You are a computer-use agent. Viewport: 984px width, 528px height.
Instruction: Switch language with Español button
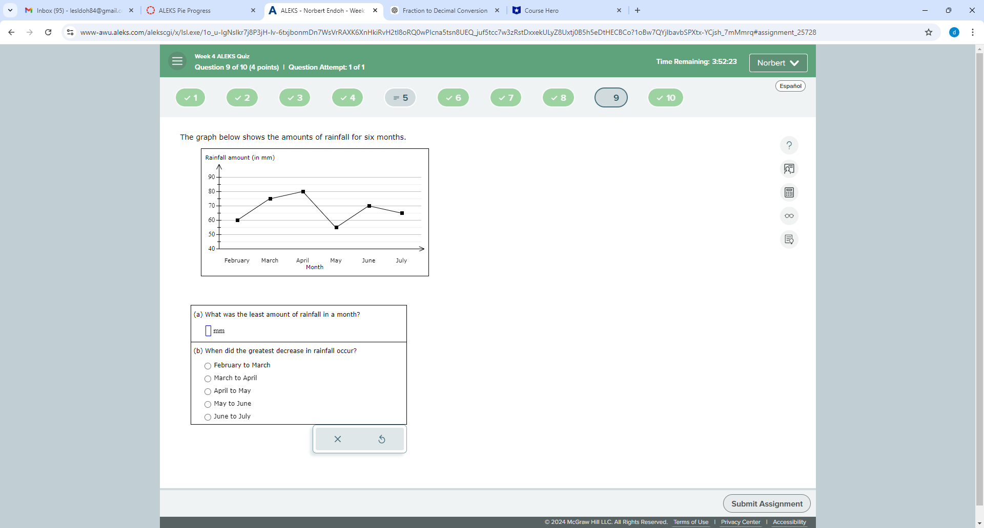tap(790, 86)
